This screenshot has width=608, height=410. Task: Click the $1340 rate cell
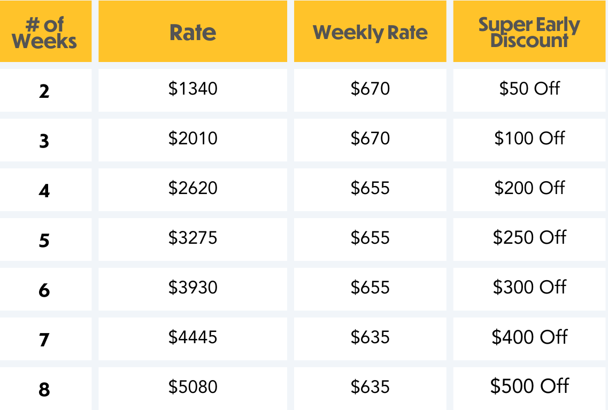(x=193, y=89)
